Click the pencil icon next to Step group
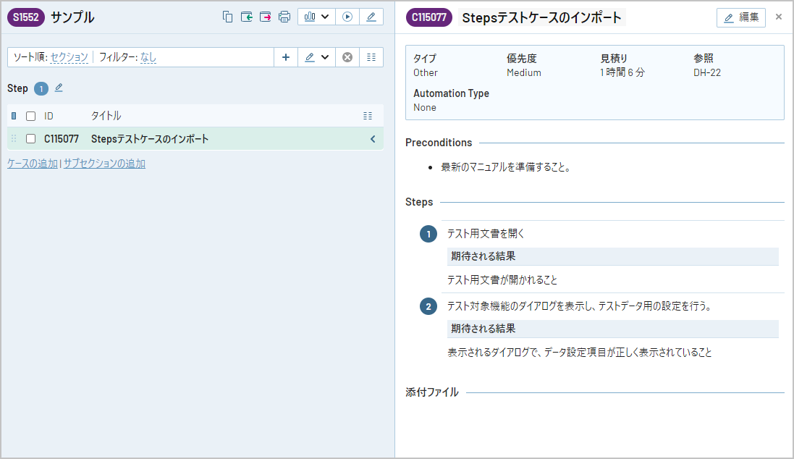 pyautogui.click(x=59, y=88)
